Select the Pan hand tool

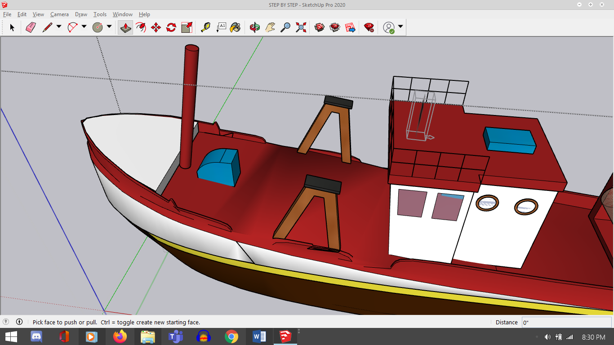[270, 27]
